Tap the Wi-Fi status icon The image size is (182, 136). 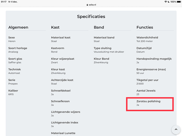166,2
